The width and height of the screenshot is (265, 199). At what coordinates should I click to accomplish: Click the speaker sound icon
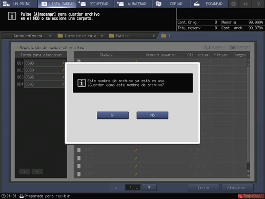click(246, 4)
